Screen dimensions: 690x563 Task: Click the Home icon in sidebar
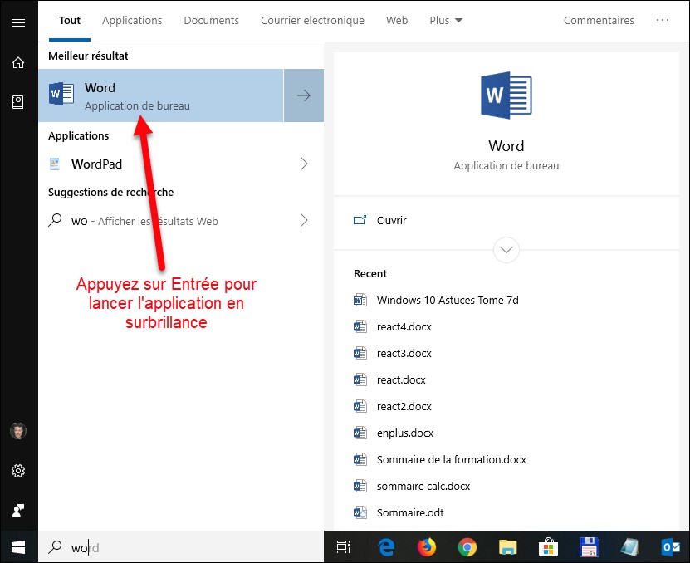(18, 62)
